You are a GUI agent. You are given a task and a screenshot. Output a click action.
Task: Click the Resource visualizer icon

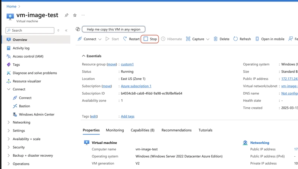pyautogui.click(x=9, y=81)
